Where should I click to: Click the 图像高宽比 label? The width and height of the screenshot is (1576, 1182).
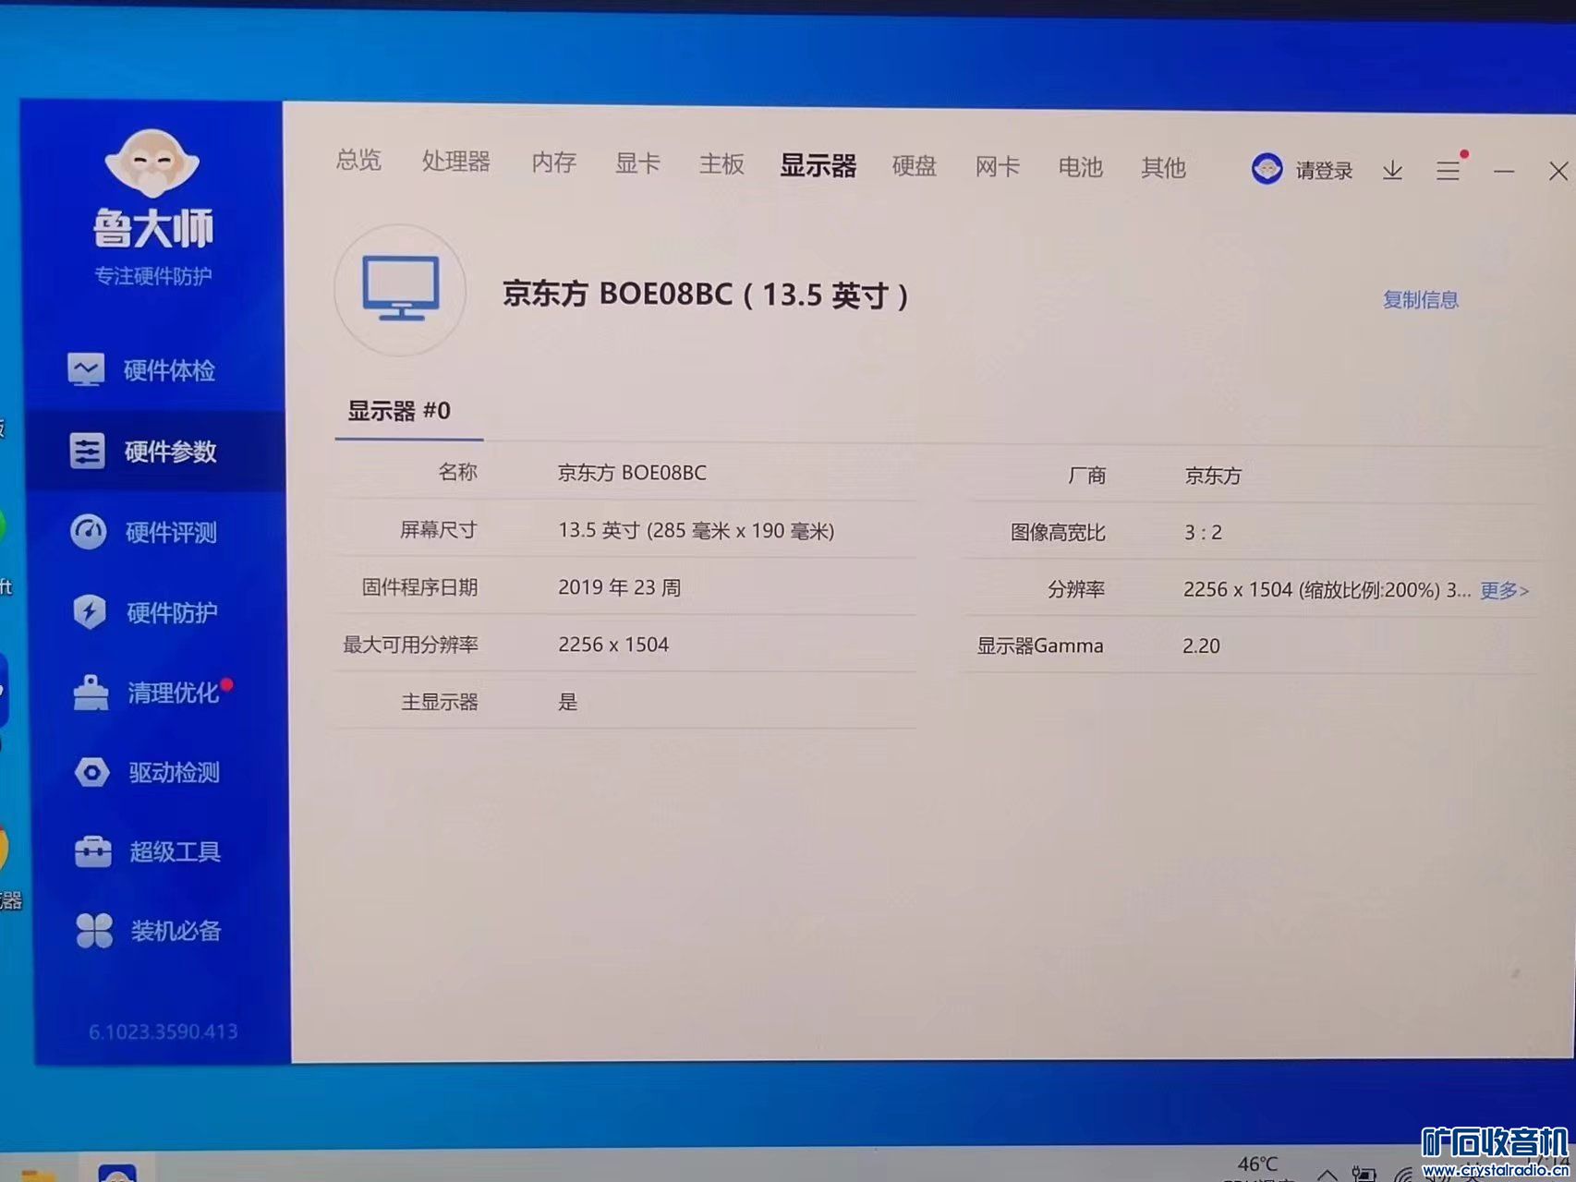tap(1058, 533)
